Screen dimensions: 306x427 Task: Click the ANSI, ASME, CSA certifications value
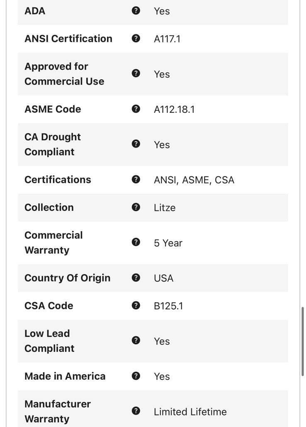194,180
